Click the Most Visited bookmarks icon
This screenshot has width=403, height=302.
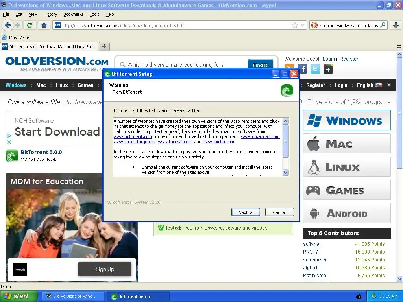pyautogui.click(x=4, y=37)
